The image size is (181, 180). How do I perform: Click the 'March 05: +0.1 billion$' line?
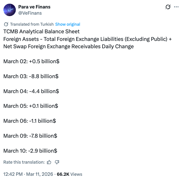pos(31,106)
